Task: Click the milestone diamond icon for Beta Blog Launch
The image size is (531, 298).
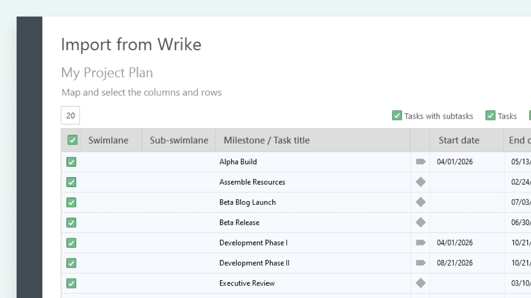Action: pos(421,202)
